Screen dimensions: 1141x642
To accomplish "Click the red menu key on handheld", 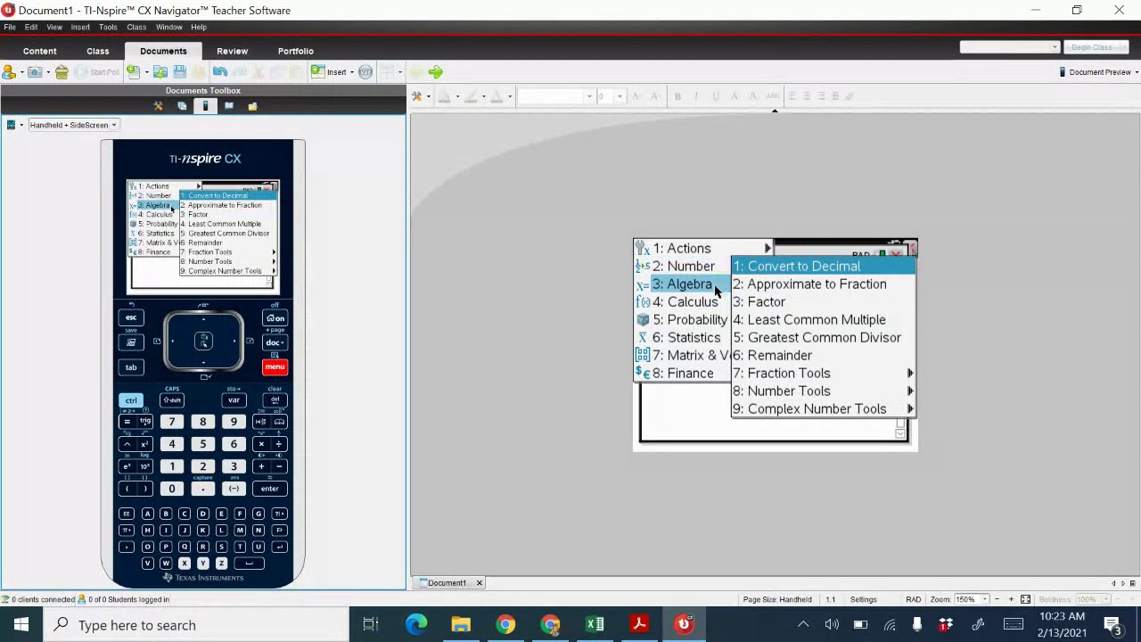I will [x=275, y=367].
